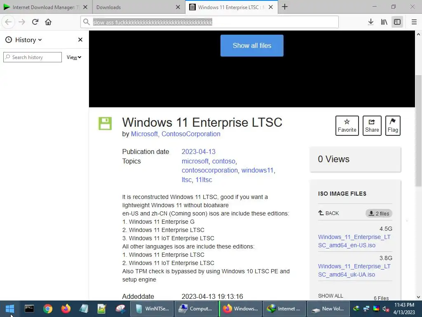Open Command Prompt from taskbar
Viewport: 422px width, 317px height.
point(29,308)
